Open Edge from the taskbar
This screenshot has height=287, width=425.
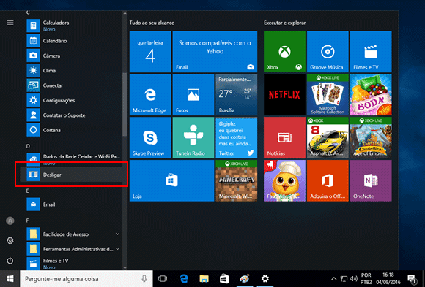[184, 279]
